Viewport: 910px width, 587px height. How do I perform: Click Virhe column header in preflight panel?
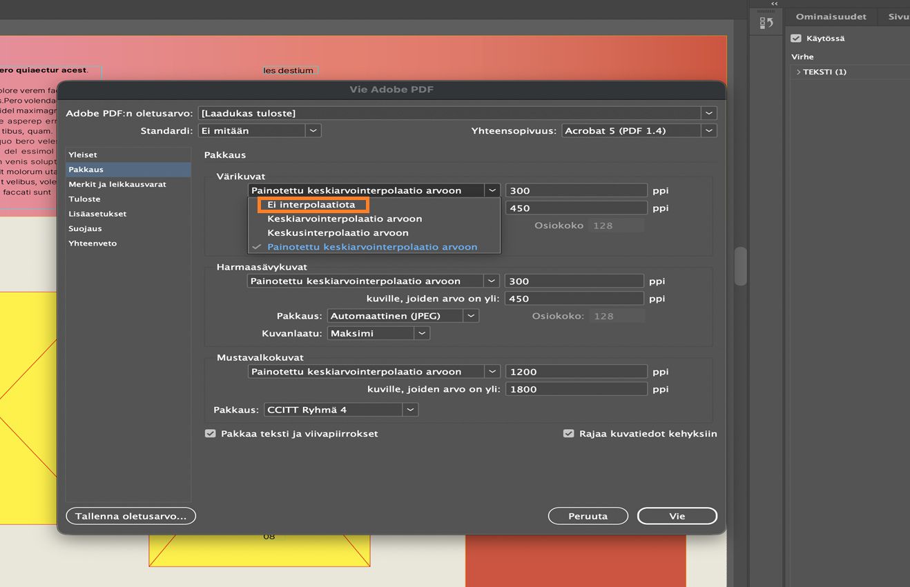tap(802, 57)
